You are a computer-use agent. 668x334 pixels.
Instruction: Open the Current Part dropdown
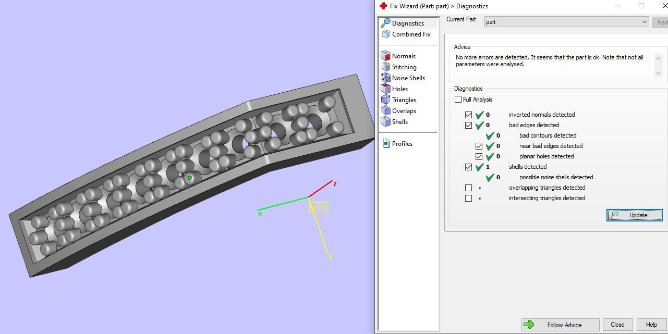[566, 22]
